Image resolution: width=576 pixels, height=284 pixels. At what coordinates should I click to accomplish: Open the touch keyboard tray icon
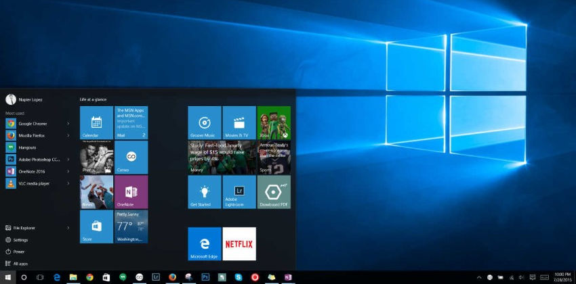tap(544, 277)
